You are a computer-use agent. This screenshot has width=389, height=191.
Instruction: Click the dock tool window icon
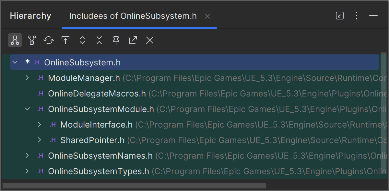click(x=340, y=15)
